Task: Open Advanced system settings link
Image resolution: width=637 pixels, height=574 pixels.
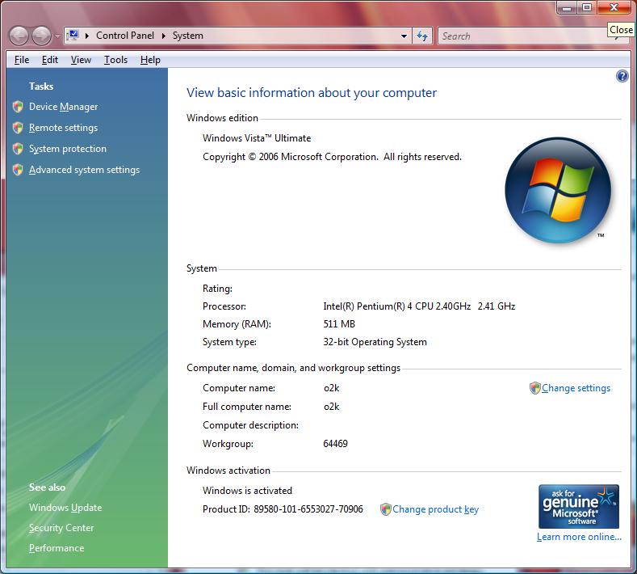Action: click(84, 170)
